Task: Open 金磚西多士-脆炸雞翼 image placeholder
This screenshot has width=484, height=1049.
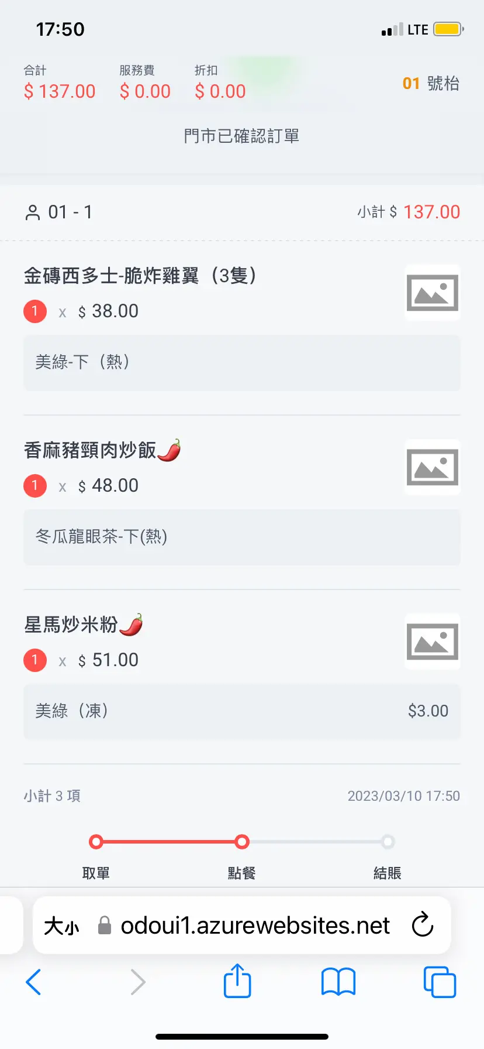Action: [432, 293]
